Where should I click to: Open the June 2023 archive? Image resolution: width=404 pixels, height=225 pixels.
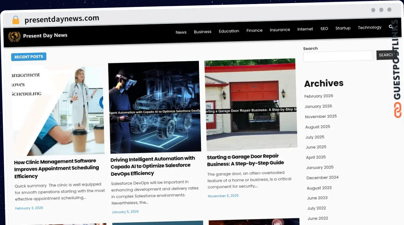pyautogui.click(x=317, y=198)
